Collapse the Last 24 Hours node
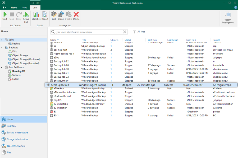 pyautogui.click(x=2, y=67)
